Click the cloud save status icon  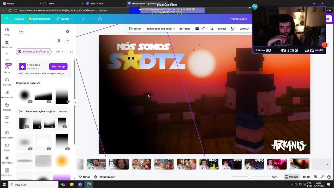pyautogui.click(x=100, y=19)
